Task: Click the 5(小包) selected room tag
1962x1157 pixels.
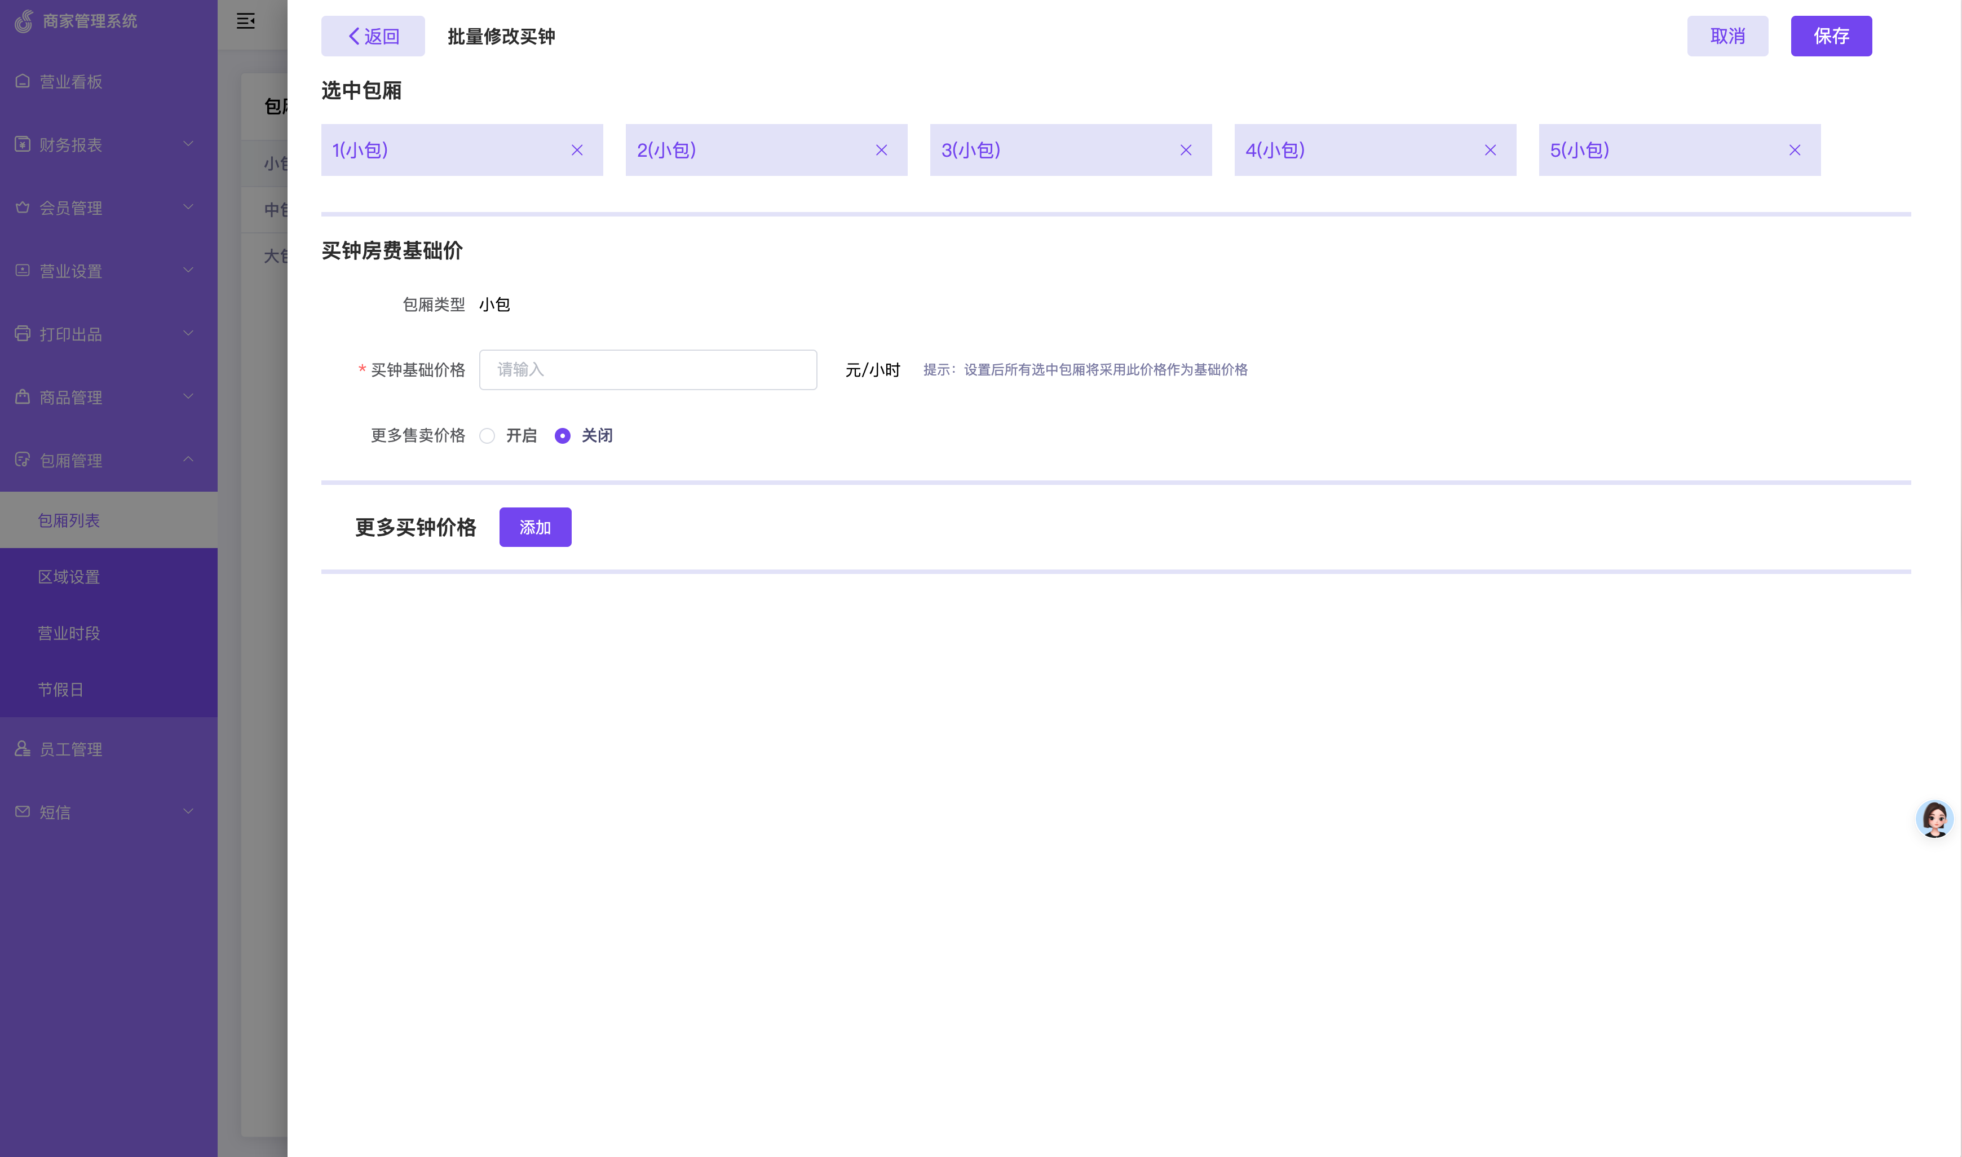Action: coord(1679,149)
